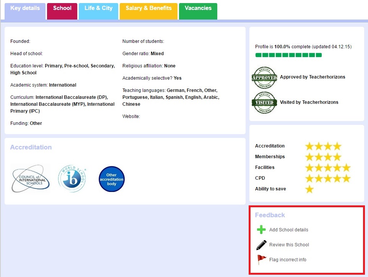Click the pencil review icon

pos(261,245)
